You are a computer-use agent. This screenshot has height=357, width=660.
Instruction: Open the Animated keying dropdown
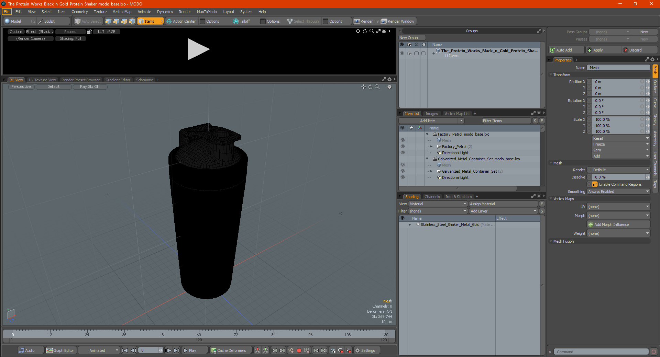pos(99,350)
